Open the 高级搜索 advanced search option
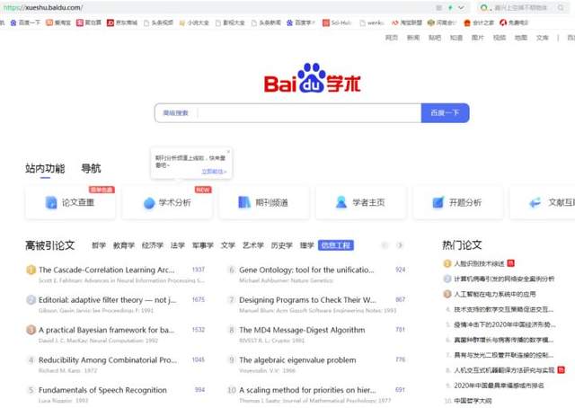Screen dimensions: 575x408 click(x=176, y=112)
